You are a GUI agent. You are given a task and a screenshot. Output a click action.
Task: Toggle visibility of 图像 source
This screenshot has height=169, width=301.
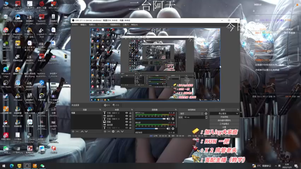pos(126,122)
